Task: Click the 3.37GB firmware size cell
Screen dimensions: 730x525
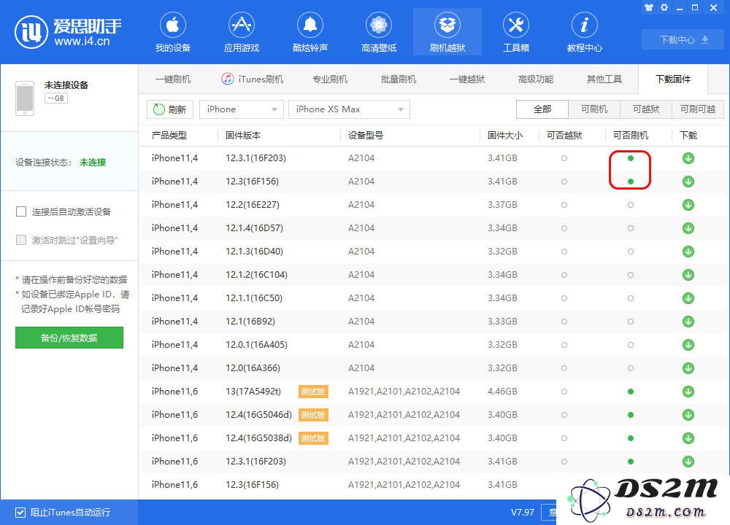Action: 502,205
